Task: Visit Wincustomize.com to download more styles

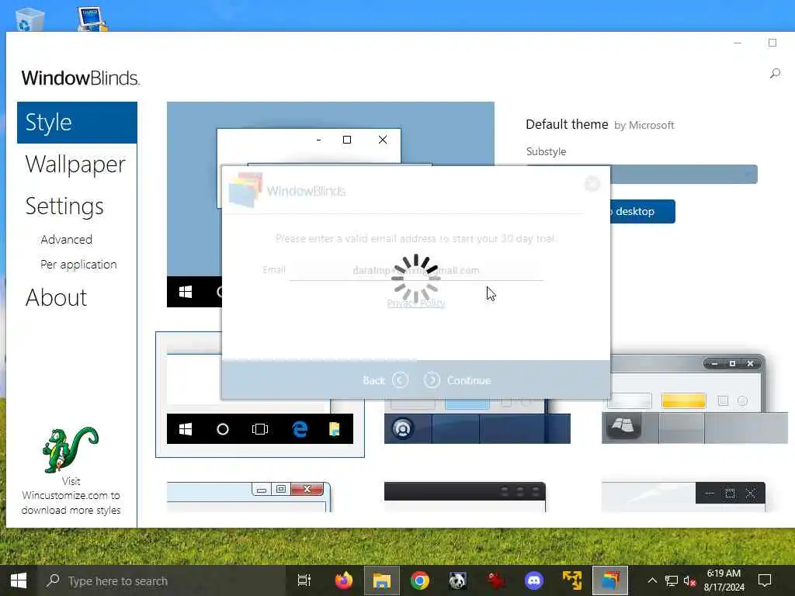Action: 71,495
